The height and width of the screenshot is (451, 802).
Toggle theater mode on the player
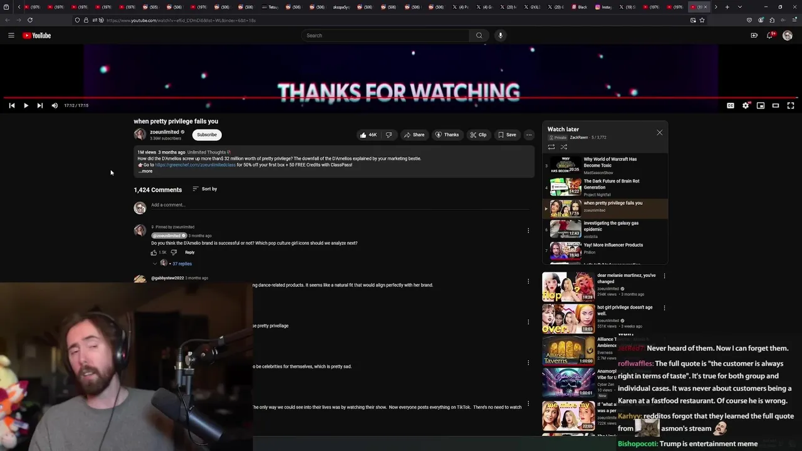(776, 105)
